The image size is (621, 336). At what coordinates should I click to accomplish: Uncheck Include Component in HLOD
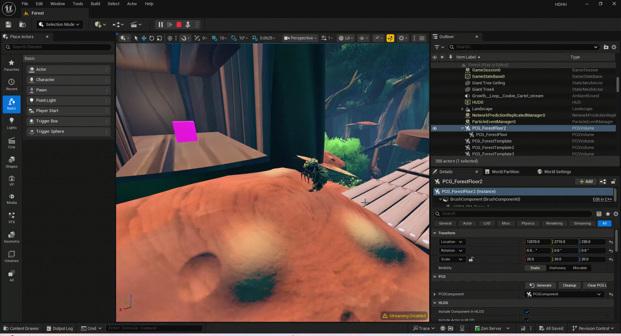(x=527, y=312)
